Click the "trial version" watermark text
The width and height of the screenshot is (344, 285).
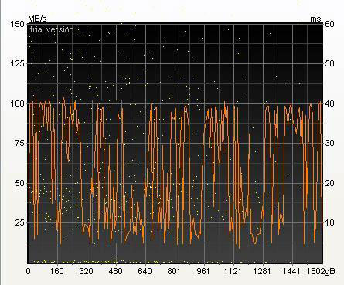pos(52,30)
